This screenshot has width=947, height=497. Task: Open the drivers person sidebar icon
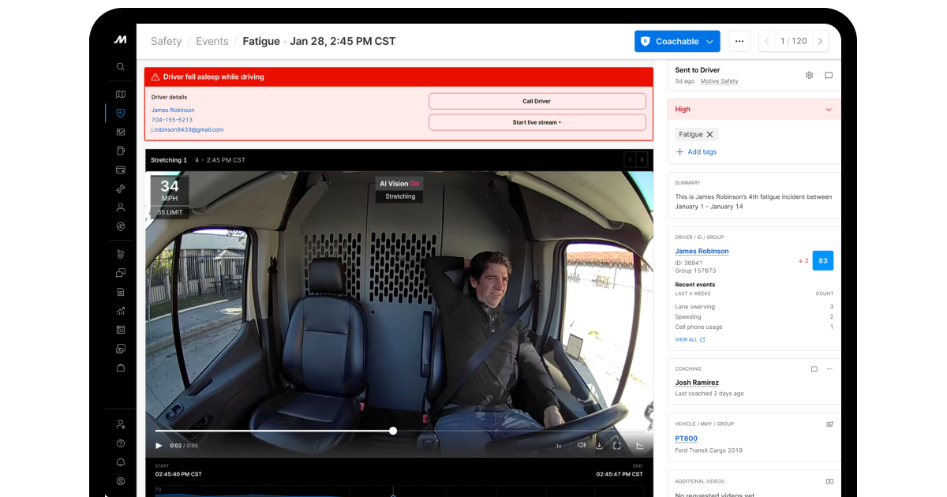(121, 207)
